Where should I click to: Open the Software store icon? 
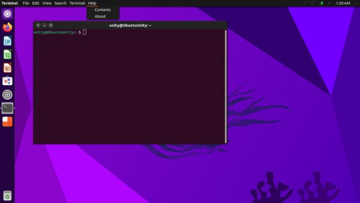[x=7, y=81]
